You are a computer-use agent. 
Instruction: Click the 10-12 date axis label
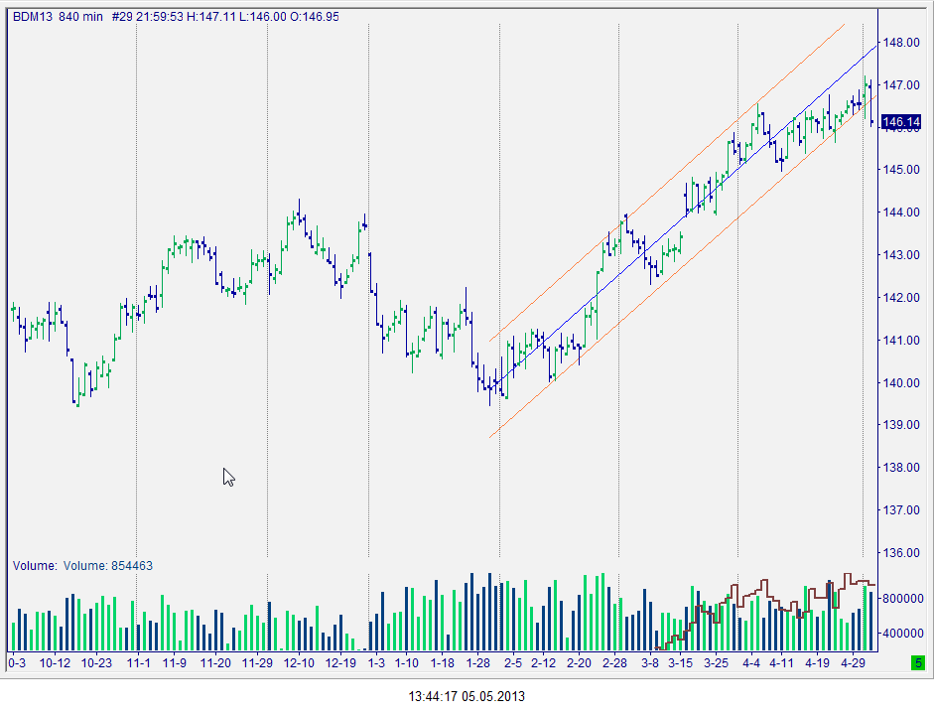(x=55, y=663)
